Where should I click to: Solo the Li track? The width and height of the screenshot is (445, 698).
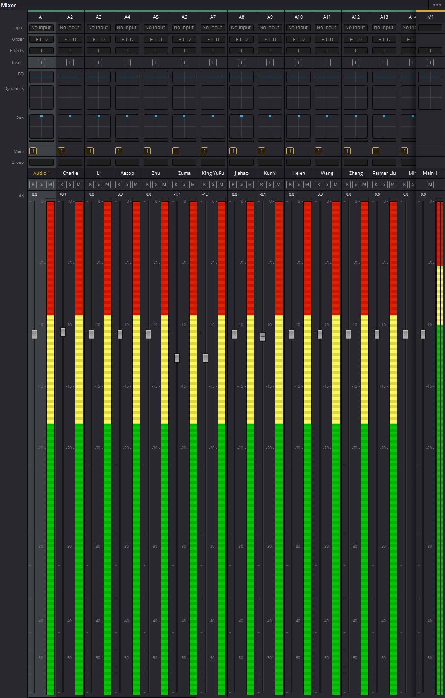98,184
